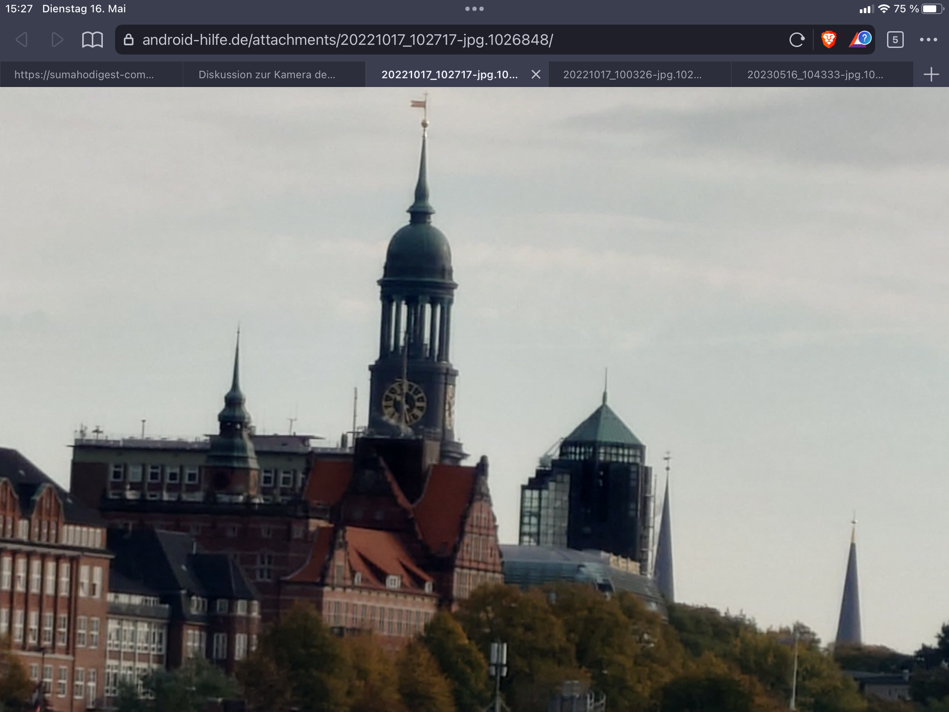949x712 pixels.
Task: Tap the battery indicator in status bar
Action: (932, 9)
